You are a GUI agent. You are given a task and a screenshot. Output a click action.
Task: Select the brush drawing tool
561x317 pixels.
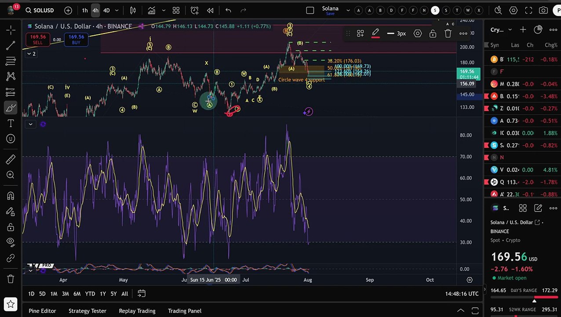[x=11, y=108]
